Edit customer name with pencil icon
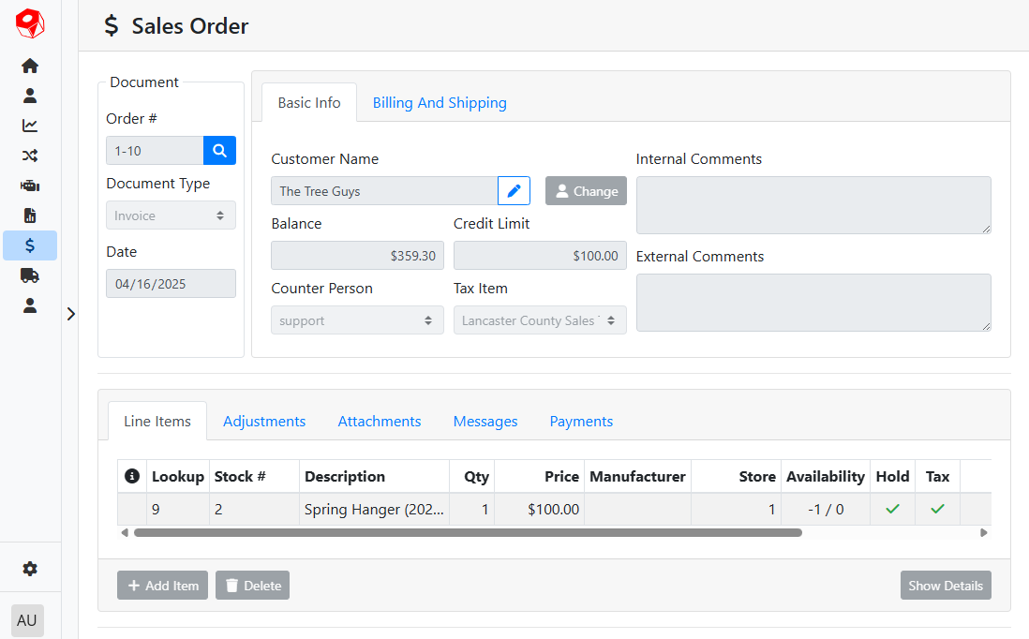This screenshot has width=1029, height=639. [x=514, y=191]
